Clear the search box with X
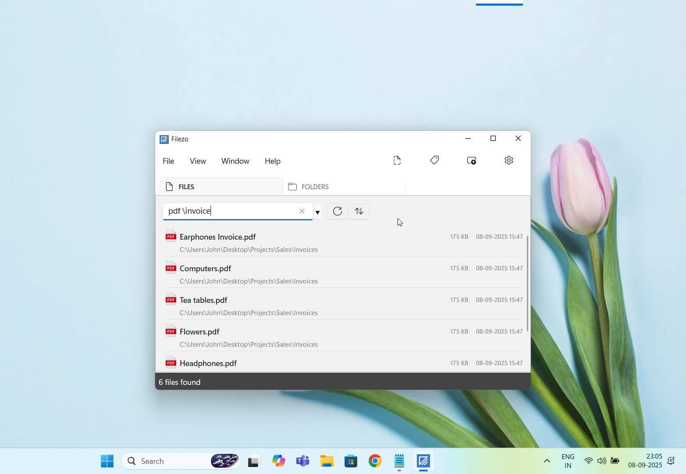Viewport: 686px width, 474px height. 302,212
